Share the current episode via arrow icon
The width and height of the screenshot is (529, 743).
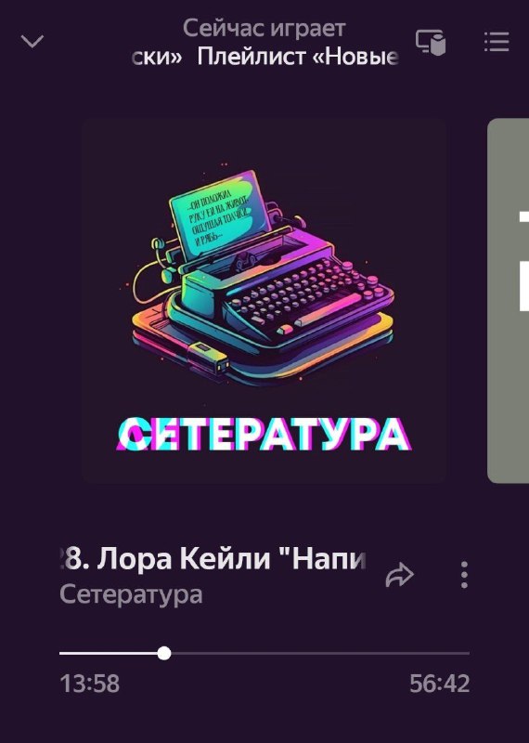pos(400,575)
